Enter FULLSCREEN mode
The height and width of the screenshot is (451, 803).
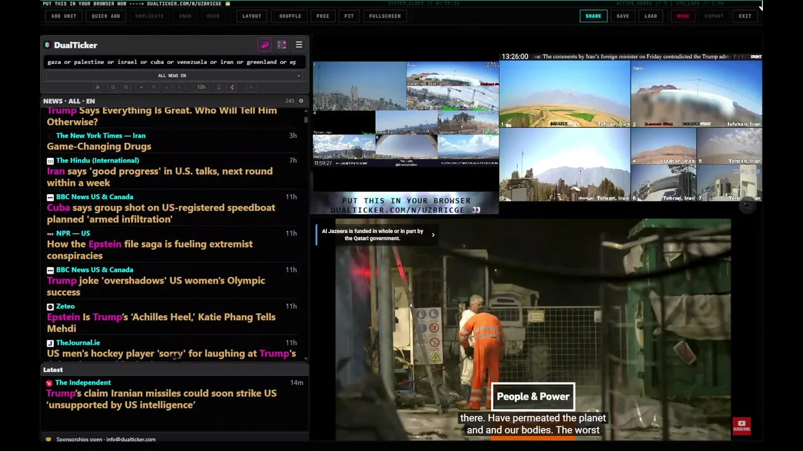[385, 16]
